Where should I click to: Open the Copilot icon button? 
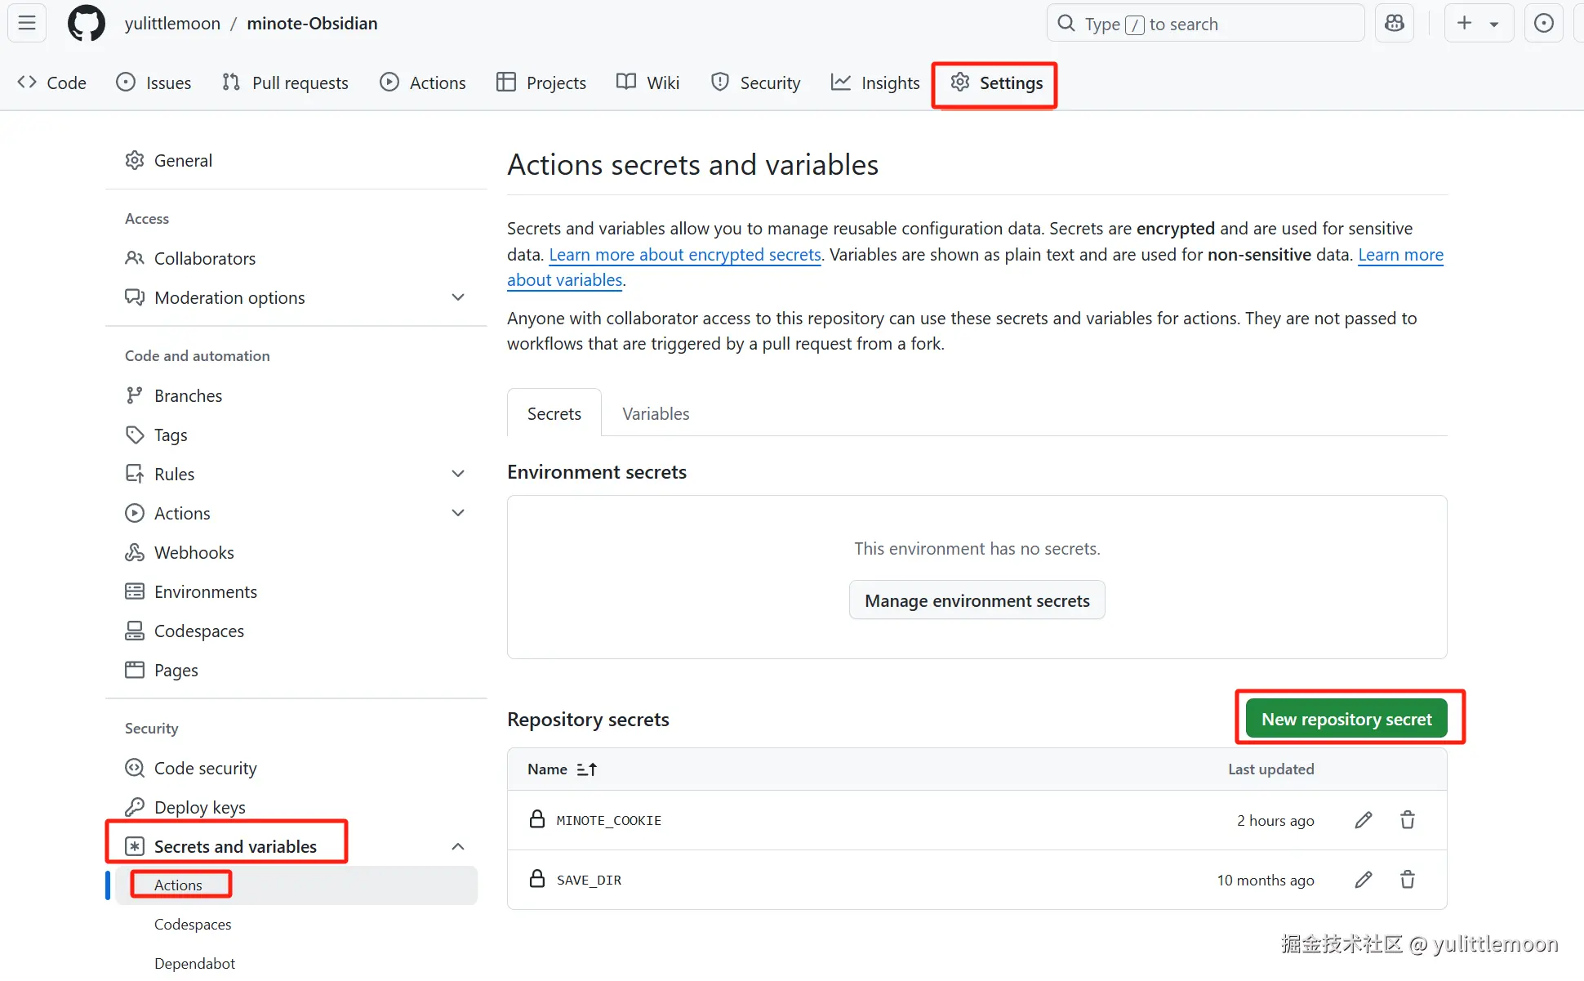(1395, 23)
